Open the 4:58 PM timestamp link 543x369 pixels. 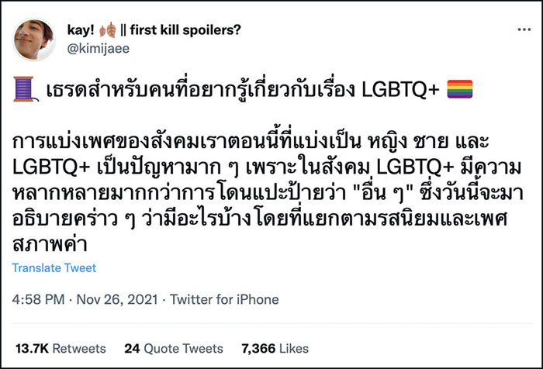[39, 299]
